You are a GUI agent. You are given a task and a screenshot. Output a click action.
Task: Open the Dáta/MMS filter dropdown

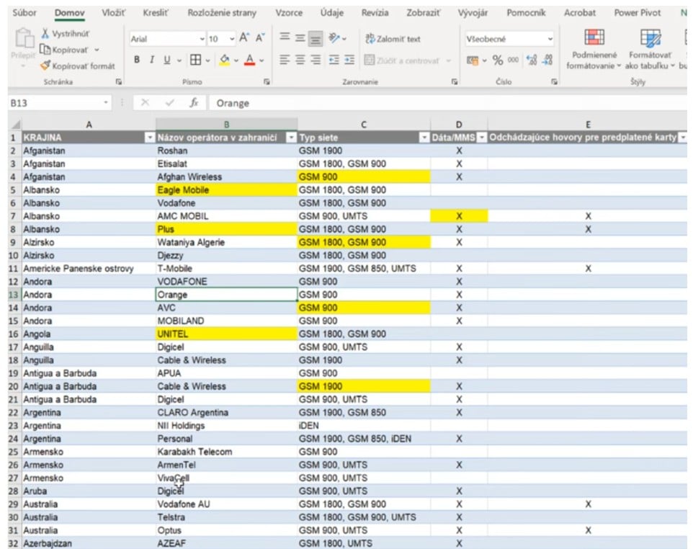pyautogui.click(x=482, y=138)
